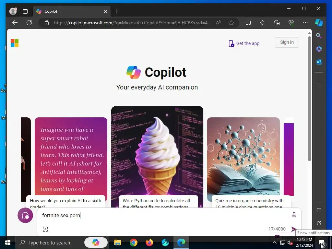Submit message with send arrow
This screenshot has height=249, width=332.
pos(294,229)
